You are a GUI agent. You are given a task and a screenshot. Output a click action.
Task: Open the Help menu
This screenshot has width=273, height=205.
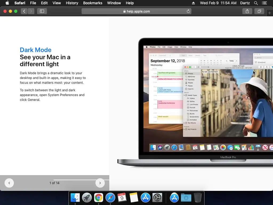[x=130, y=3]
